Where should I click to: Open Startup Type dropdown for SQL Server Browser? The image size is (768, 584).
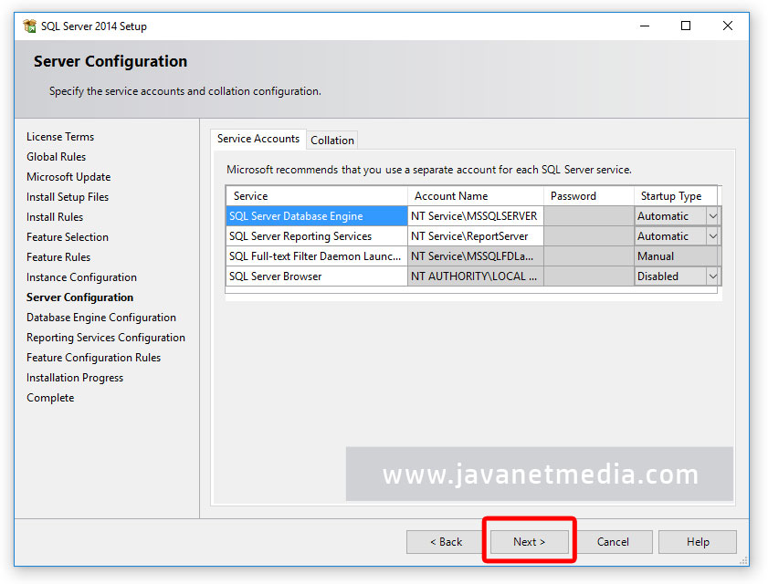click(x=711, y=276)
